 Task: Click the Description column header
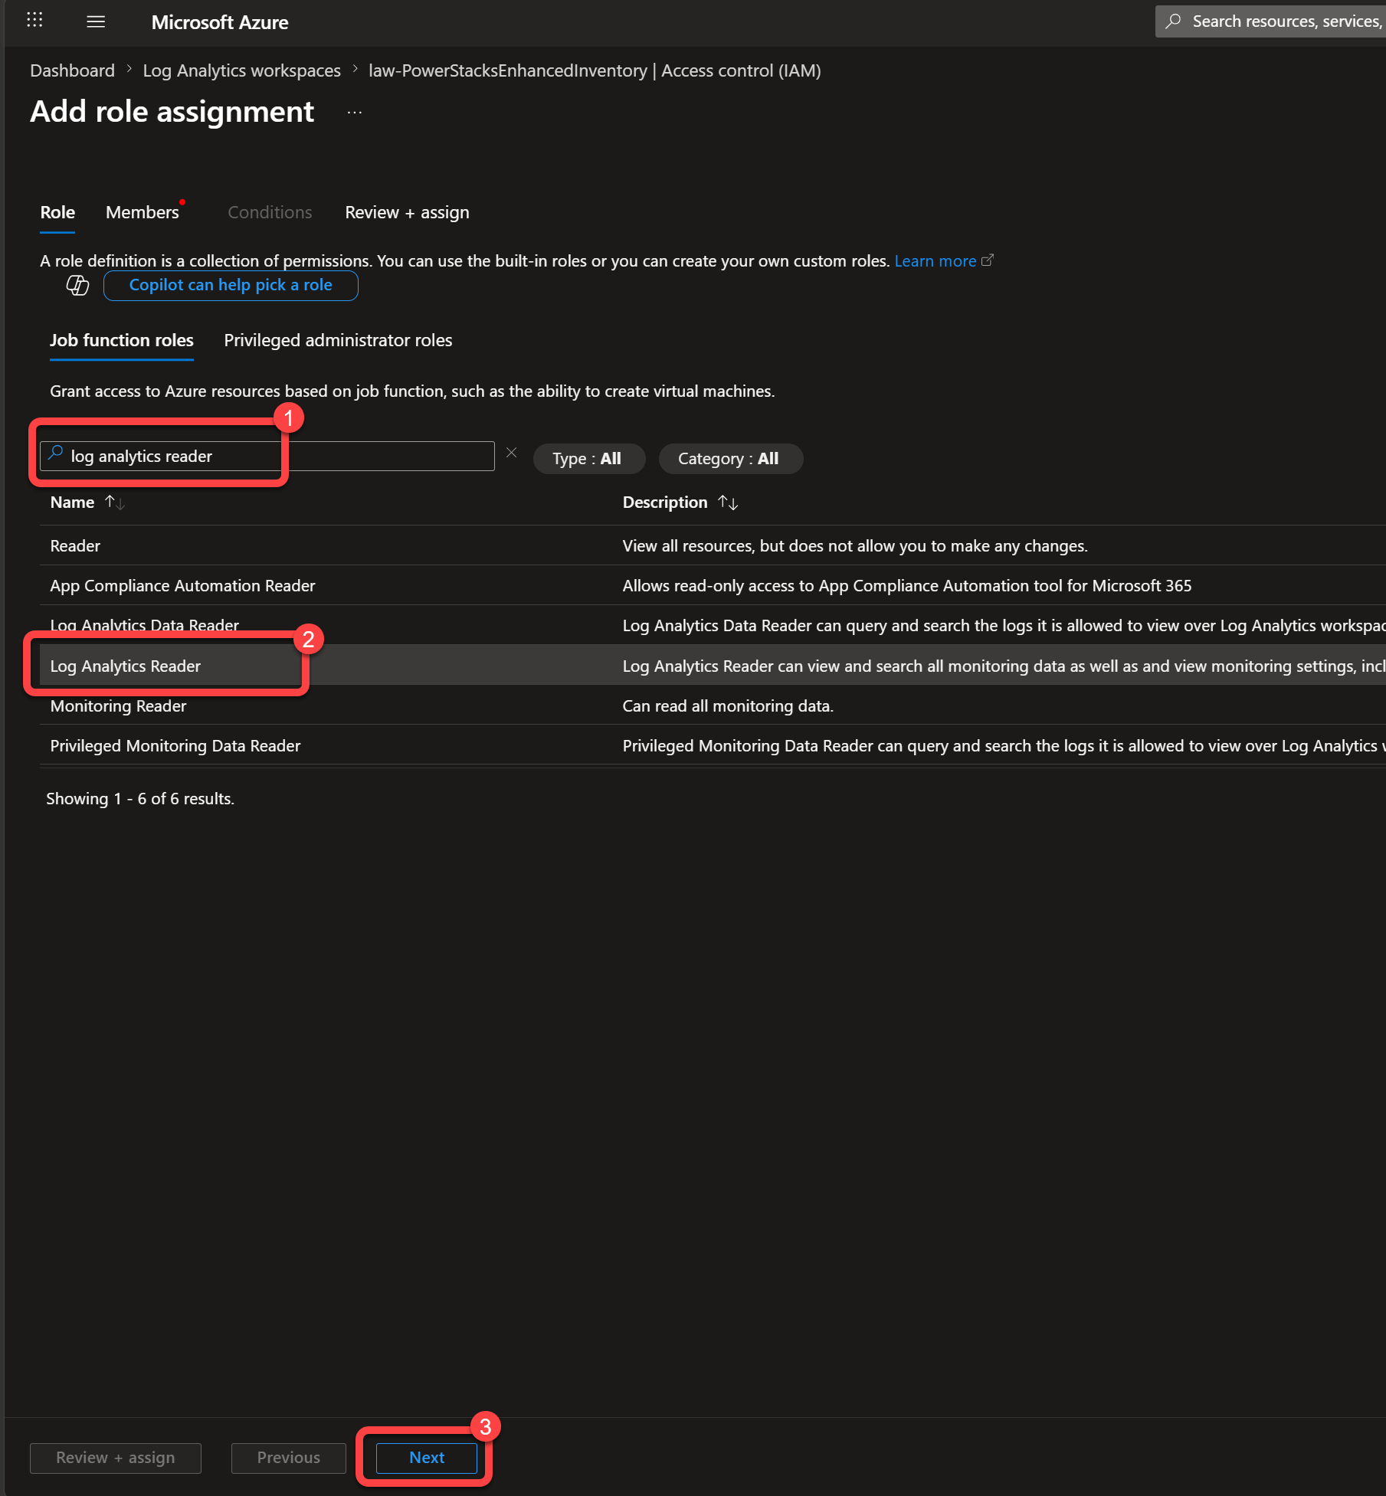point(665,502)
